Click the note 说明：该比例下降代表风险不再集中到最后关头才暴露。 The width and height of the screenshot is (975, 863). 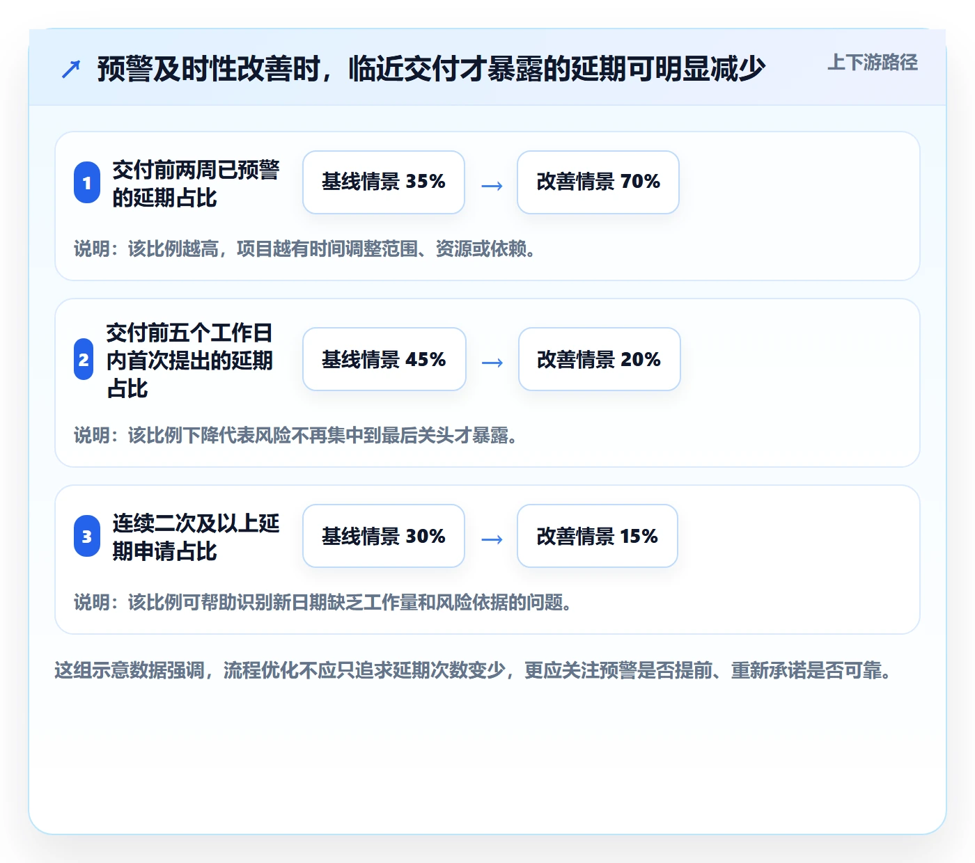(296, 435)
